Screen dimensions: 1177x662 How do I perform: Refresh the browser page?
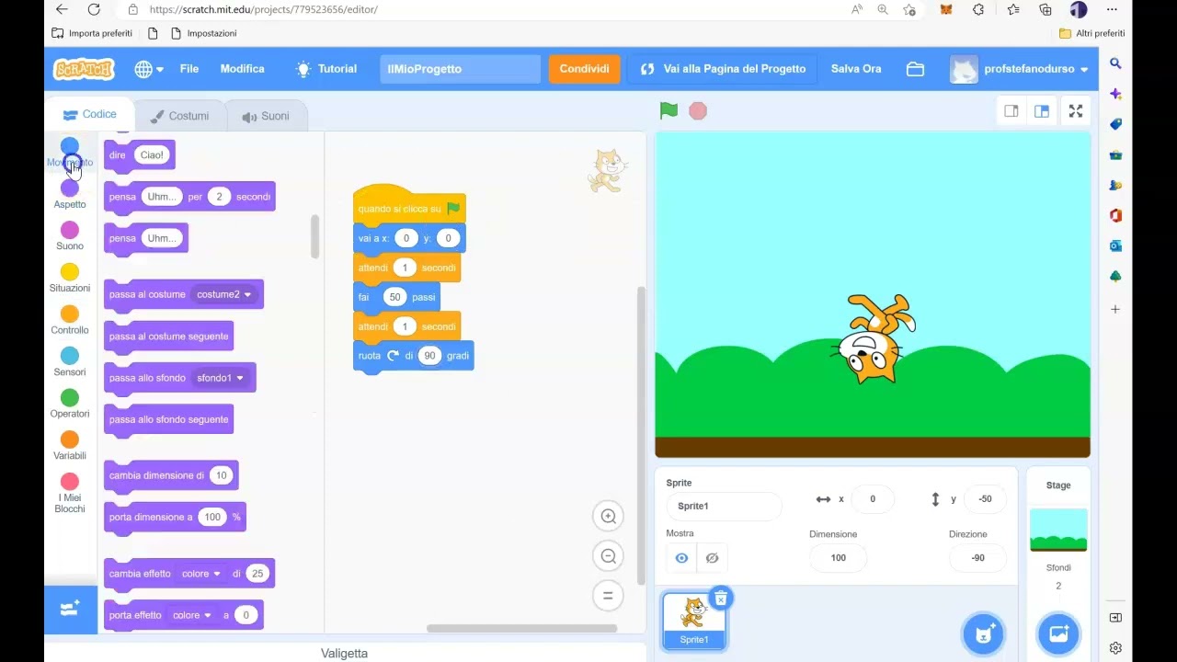tap(94, 9)
